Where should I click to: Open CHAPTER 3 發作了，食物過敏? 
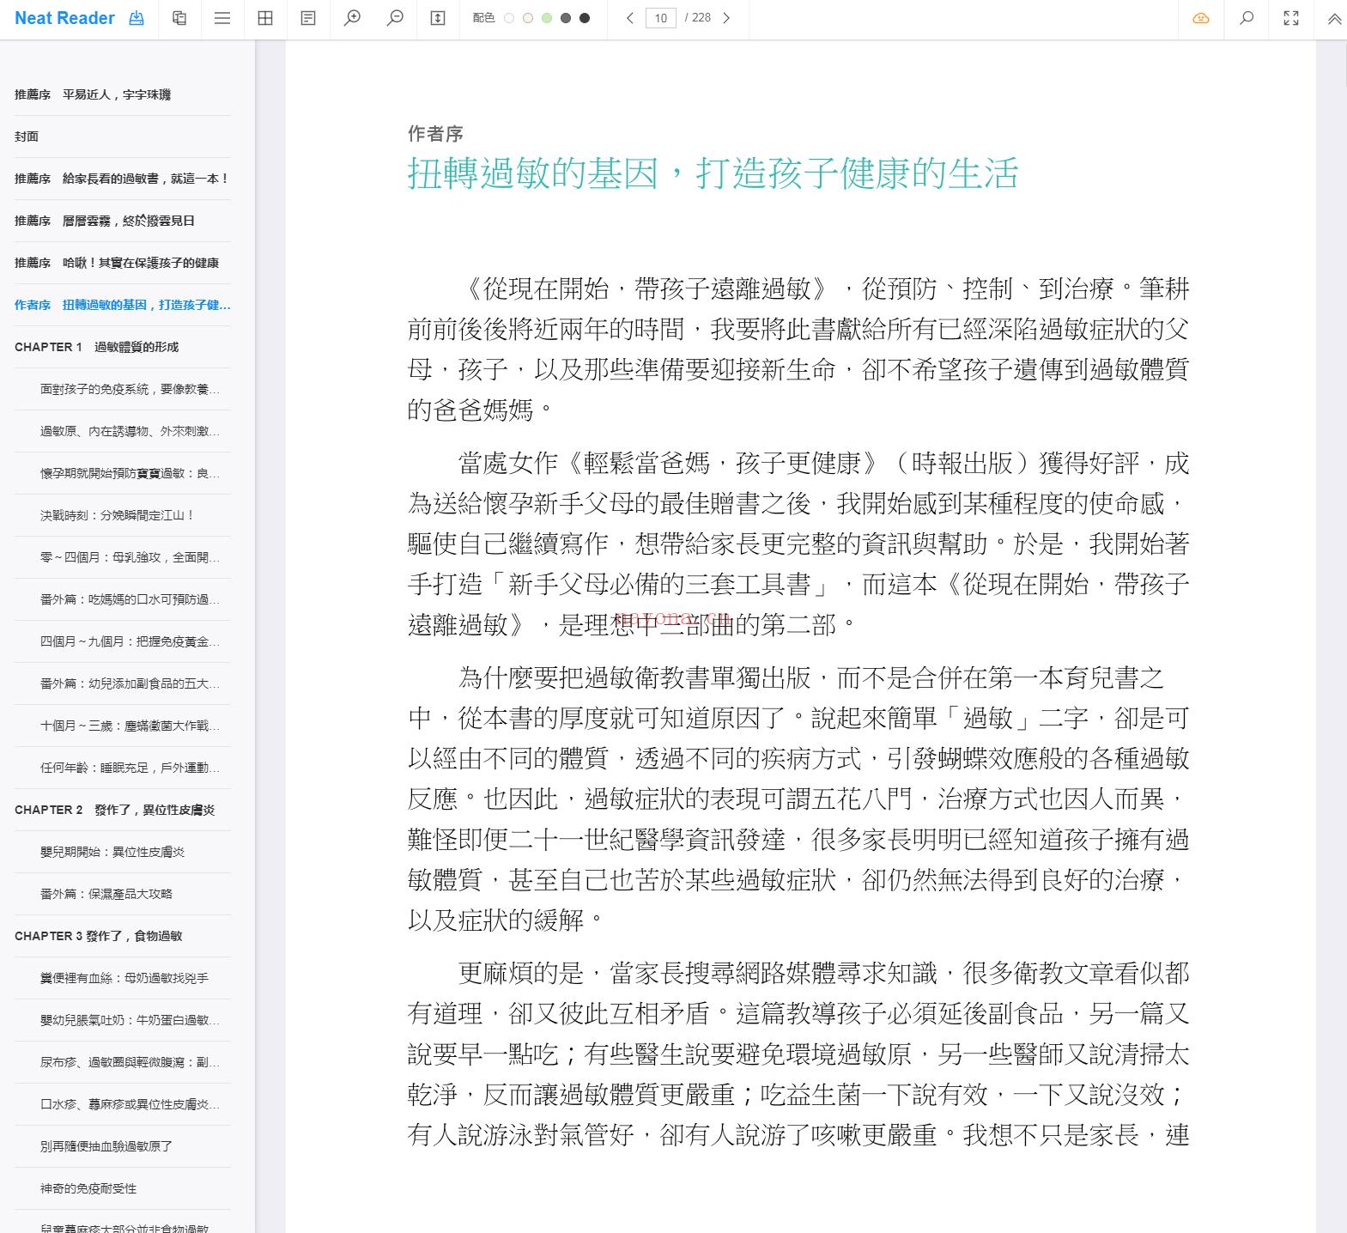pos(122,936)
